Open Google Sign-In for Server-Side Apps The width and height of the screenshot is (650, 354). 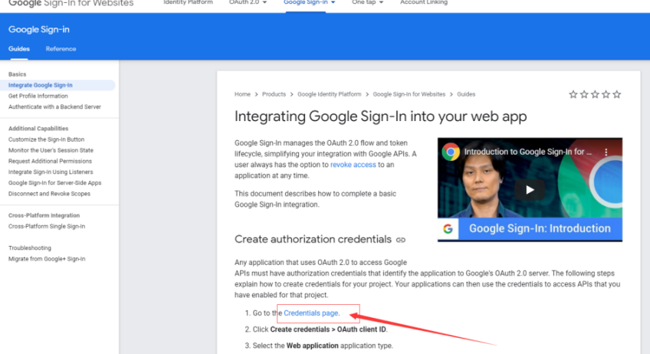[x=54, y=182]
